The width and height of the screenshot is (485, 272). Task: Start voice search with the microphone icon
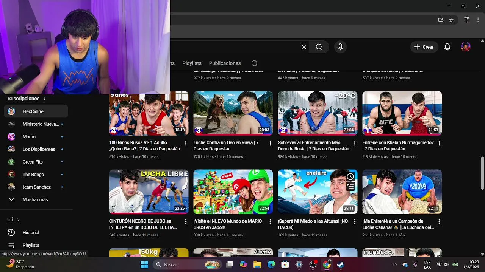point(340,47)
